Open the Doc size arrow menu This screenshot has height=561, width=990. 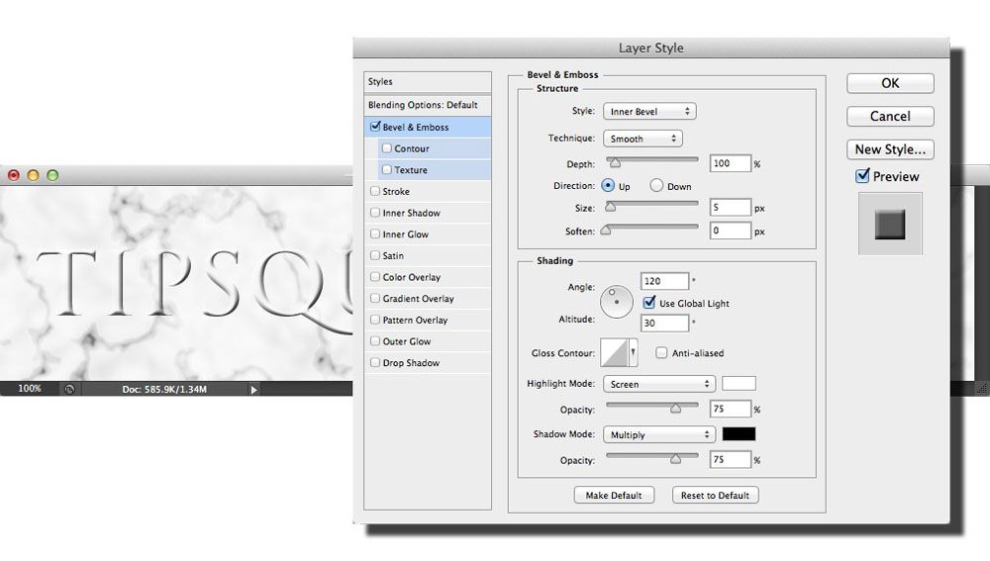click(x=253, y=390)
